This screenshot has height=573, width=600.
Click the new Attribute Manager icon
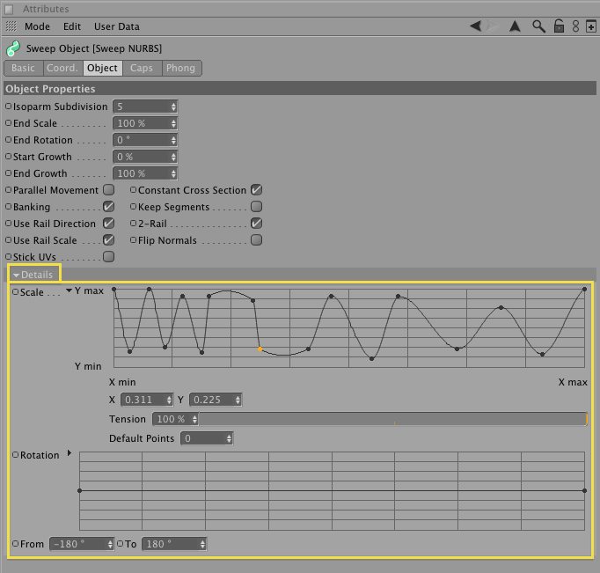coord(590,26)
